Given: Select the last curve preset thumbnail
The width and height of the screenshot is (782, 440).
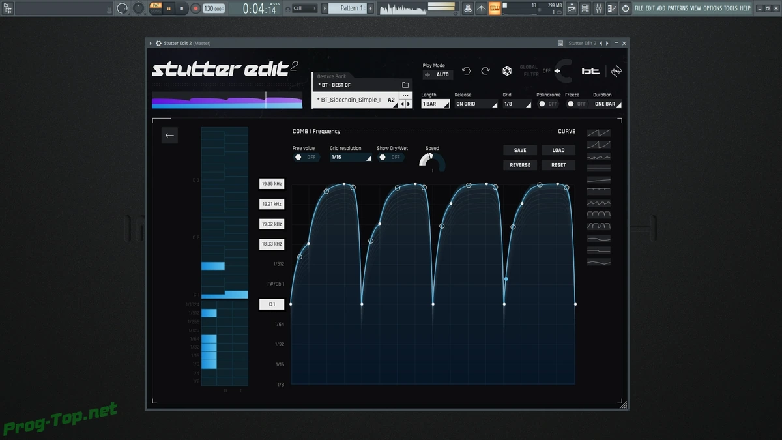Looking at the screenshot, I should coord(599,262).
